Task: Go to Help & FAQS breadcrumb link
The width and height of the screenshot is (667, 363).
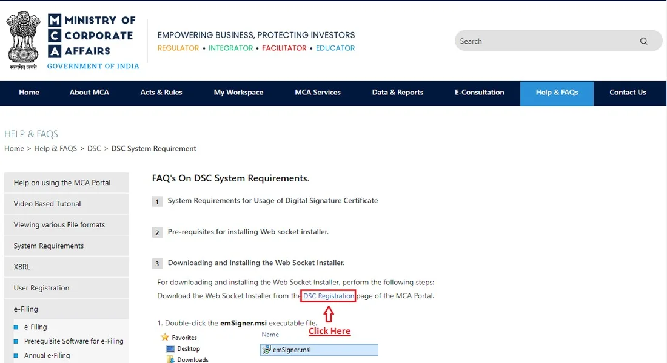Action: point(56,149)
